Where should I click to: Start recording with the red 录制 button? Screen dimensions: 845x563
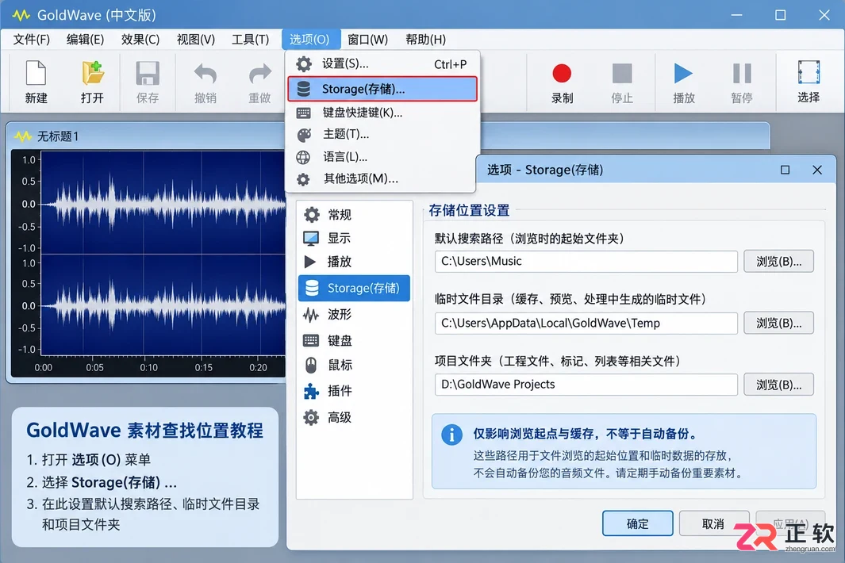coord(562,73)
